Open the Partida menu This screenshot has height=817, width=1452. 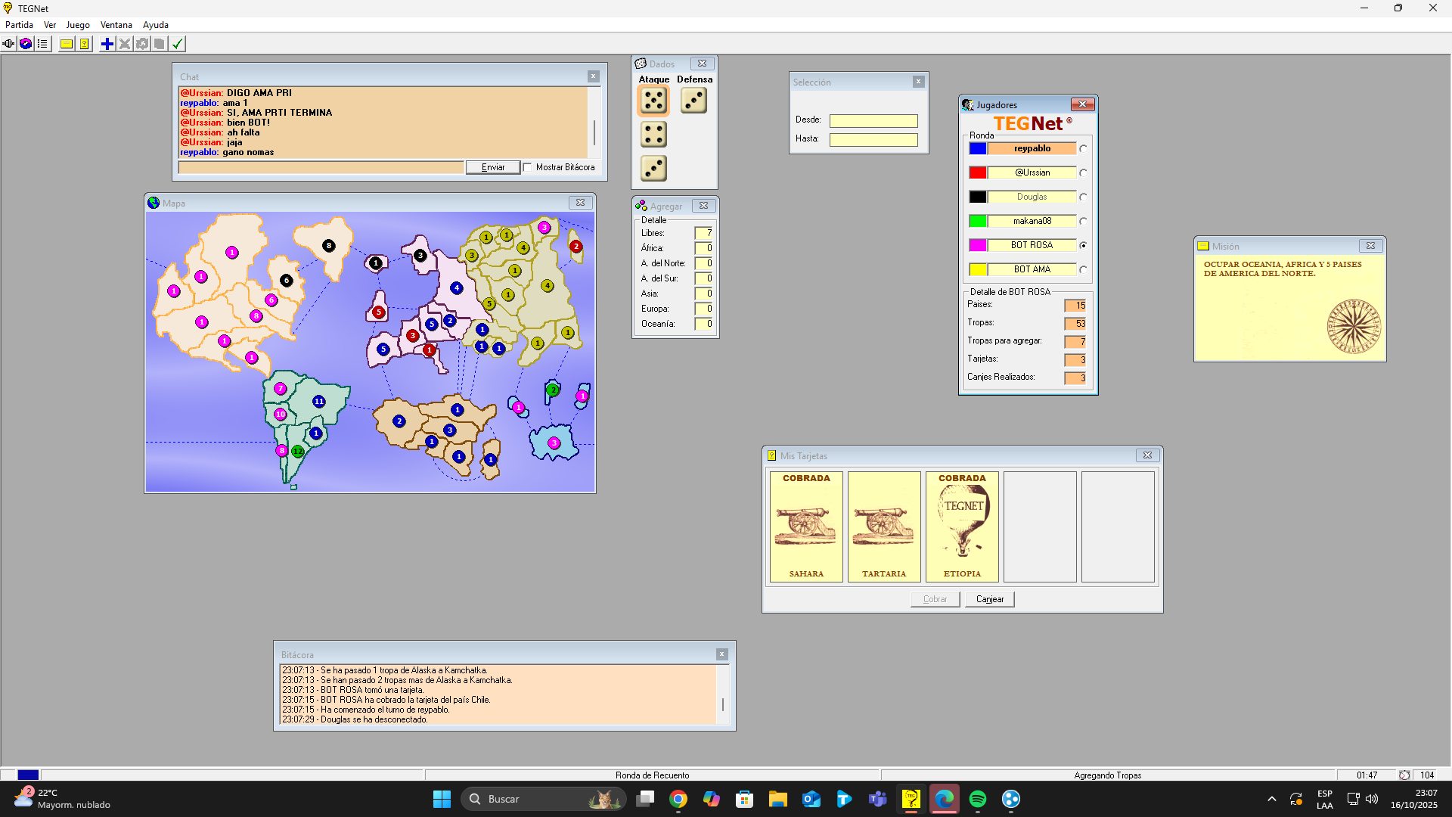[x=19, y=25]
